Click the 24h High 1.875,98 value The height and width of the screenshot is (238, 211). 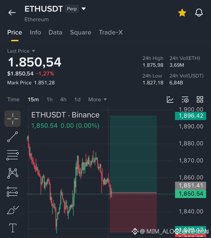[153, 65]
